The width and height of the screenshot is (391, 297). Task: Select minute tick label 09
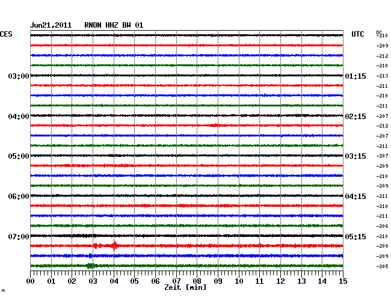[218, 281]
